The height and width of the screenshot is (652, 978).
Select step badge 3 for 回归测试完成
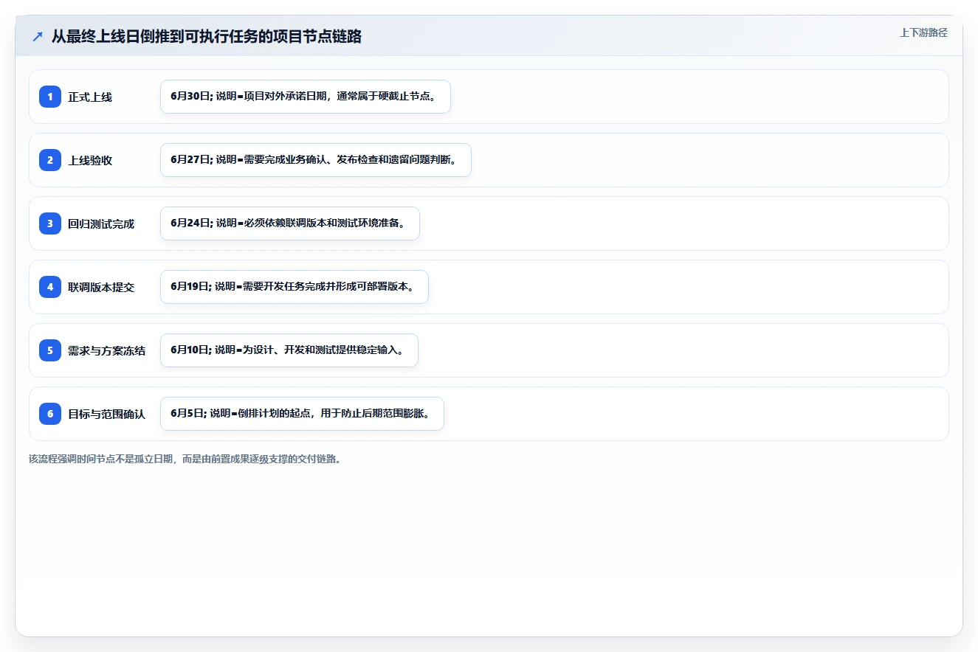click(x=50, y=223)
